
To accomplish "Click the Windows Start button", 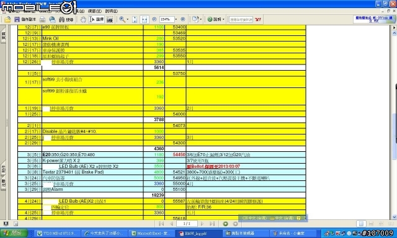I will click(x=14, y=233).
